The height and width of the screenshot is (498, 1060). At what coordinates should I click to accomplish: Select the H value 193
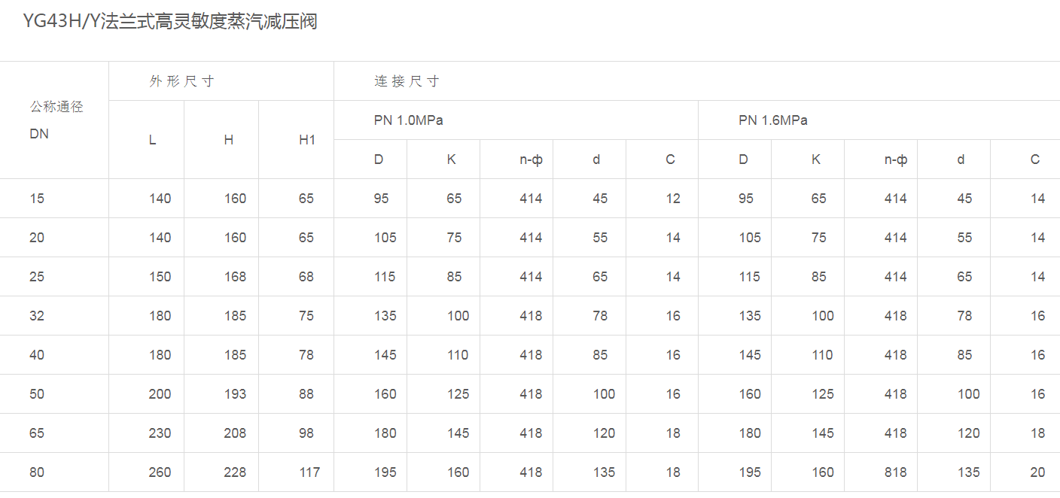tap(235, 394)
